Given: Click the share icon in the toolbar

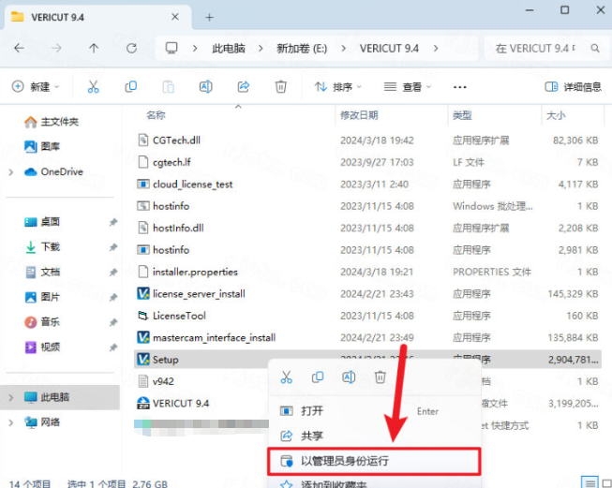Looking at the screenshot, I should click(x=243, y=86).
